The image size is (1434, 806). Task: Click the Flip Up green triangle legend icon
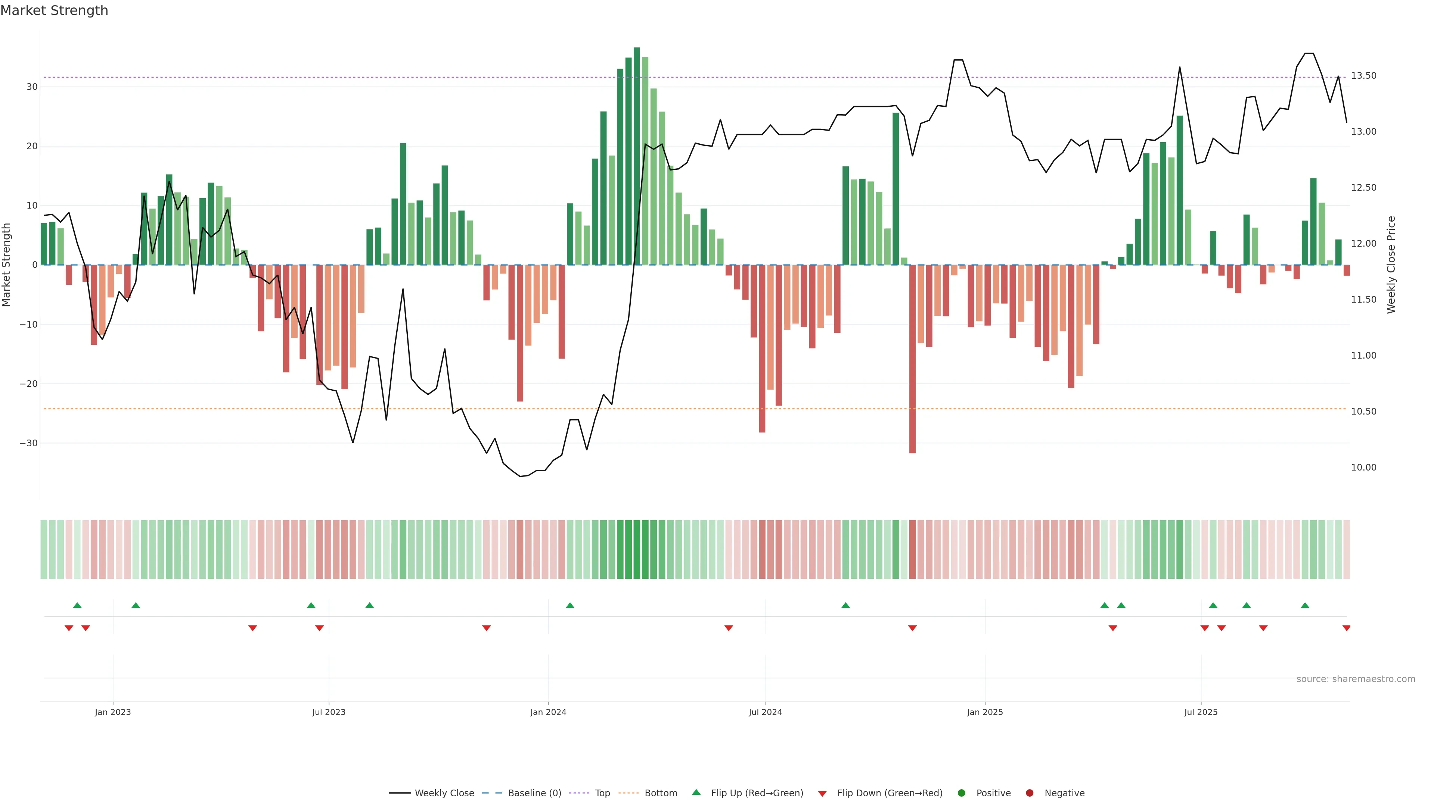pos(696,792)
